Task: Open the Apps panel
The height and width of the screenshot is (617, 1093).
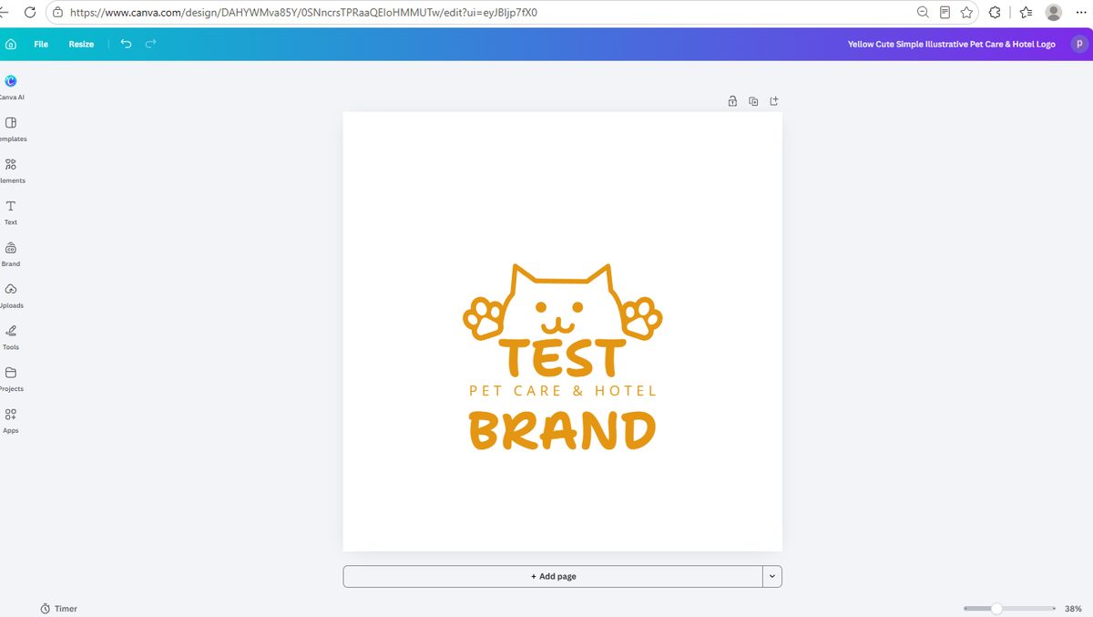Action: [x=11, y=420]
